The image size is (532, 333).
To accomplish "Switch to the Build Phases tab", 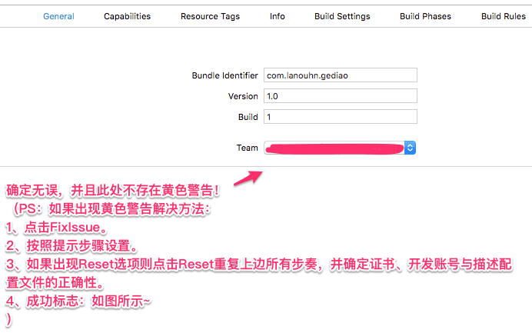I will click(425, 16).
